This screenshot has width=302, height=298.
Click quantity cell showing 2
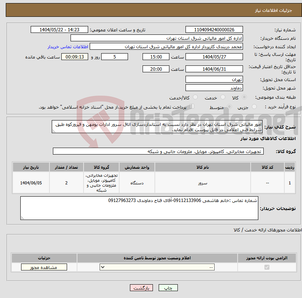click(x=66, y=183)
